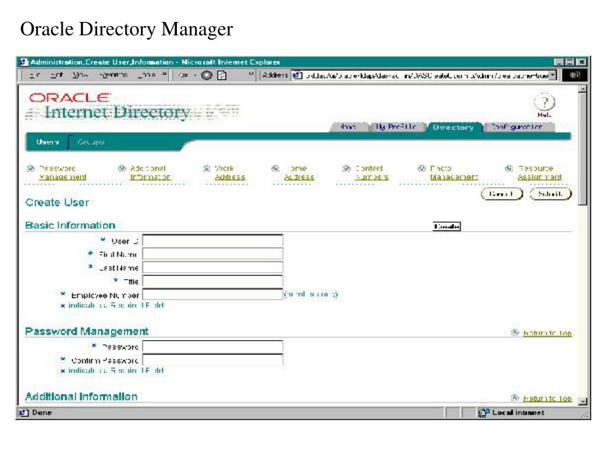This screenshot has height=455, width=606.
Task: Click the Cancel button
Action: click(502, 194)
